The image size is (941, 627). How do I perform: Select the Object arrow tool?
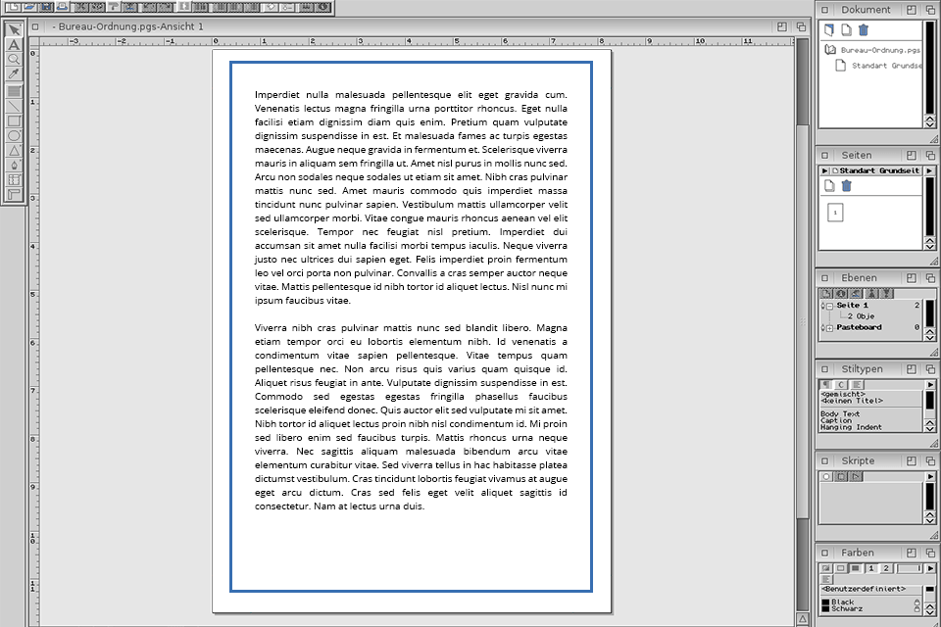tap(14, 29)
